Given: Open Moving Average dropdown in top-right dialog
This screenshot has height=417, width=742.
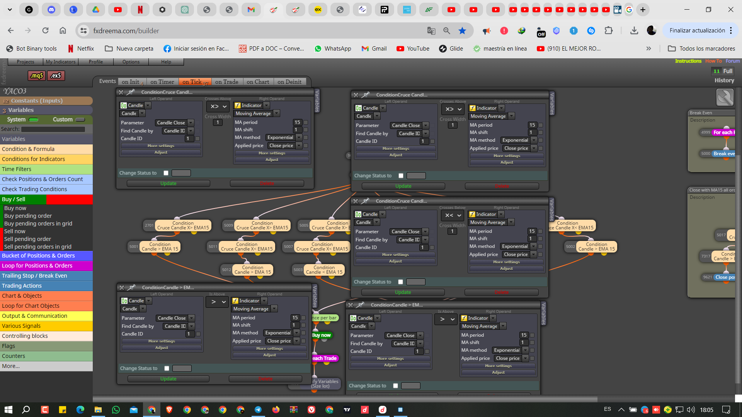Looking at the screenshot, I should tap(492, 116).
